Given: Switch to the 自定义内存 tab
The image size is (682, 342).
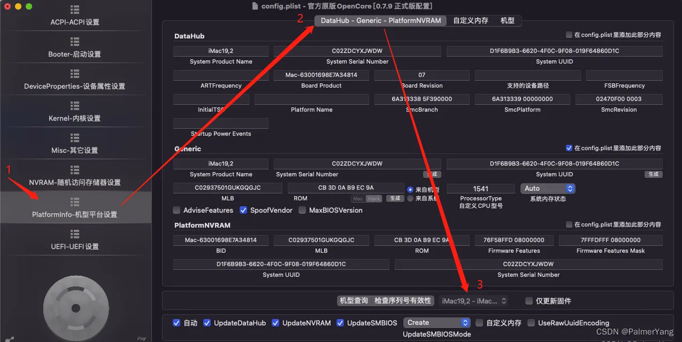Looking at the screenshot, I should (471, 21).
